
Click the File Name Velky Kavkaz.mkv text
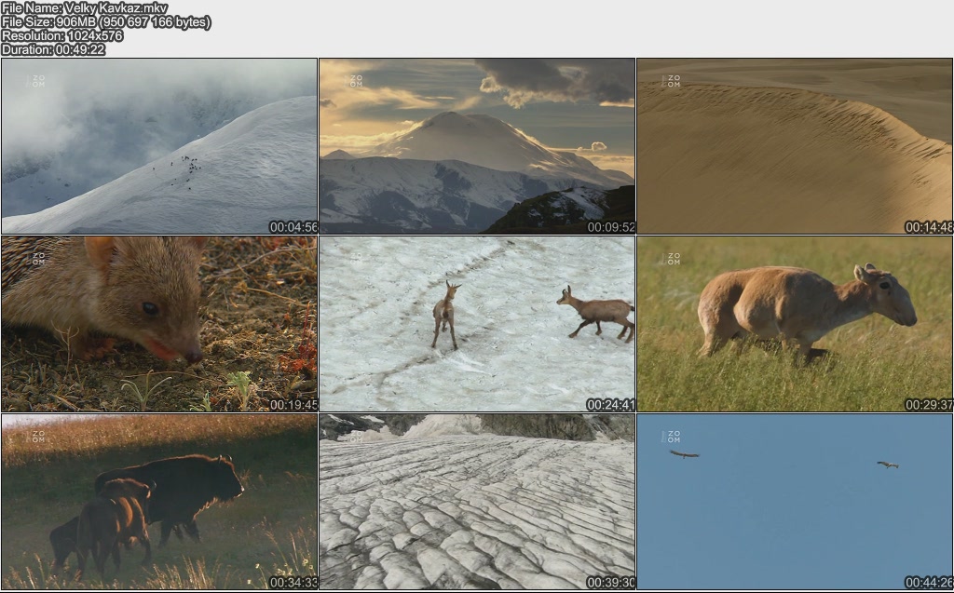click(85, 8)
